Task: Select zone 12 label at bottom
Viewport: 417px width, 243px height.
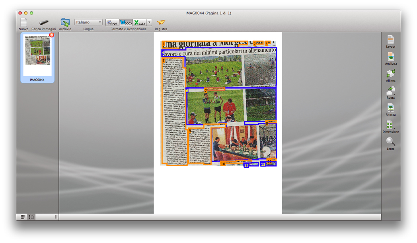Action: (x=246, y=166)
